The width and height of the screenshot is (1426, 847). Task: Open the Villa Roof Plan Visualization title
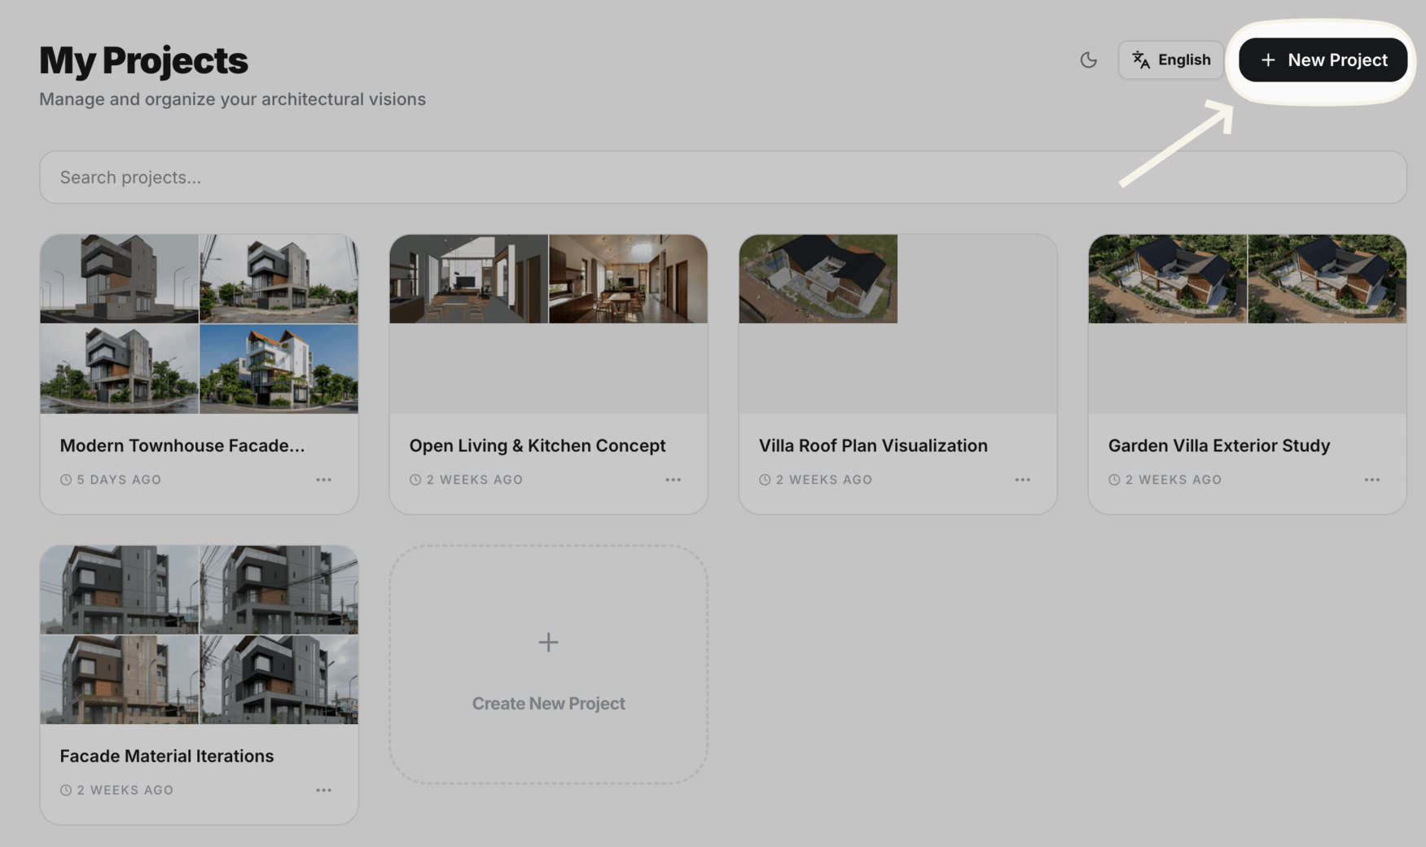872,445
